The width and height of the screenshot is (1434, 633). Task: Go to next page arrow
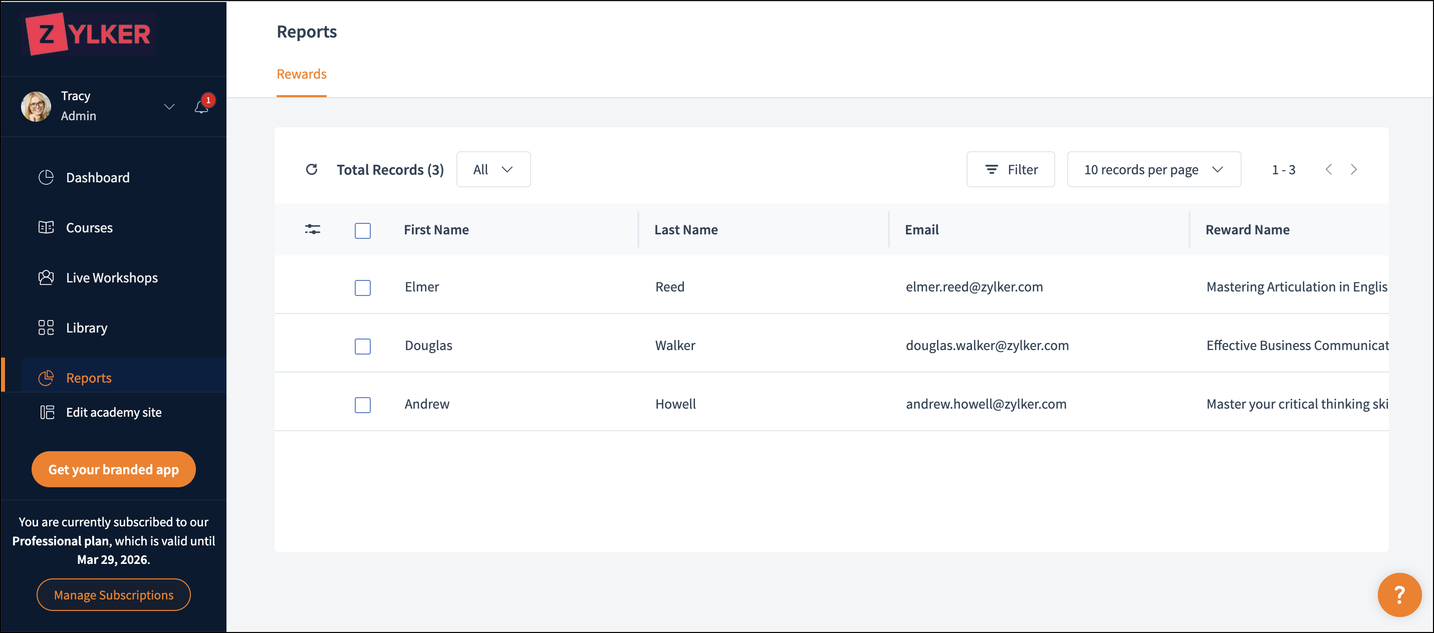click(x=1354, y=169)
